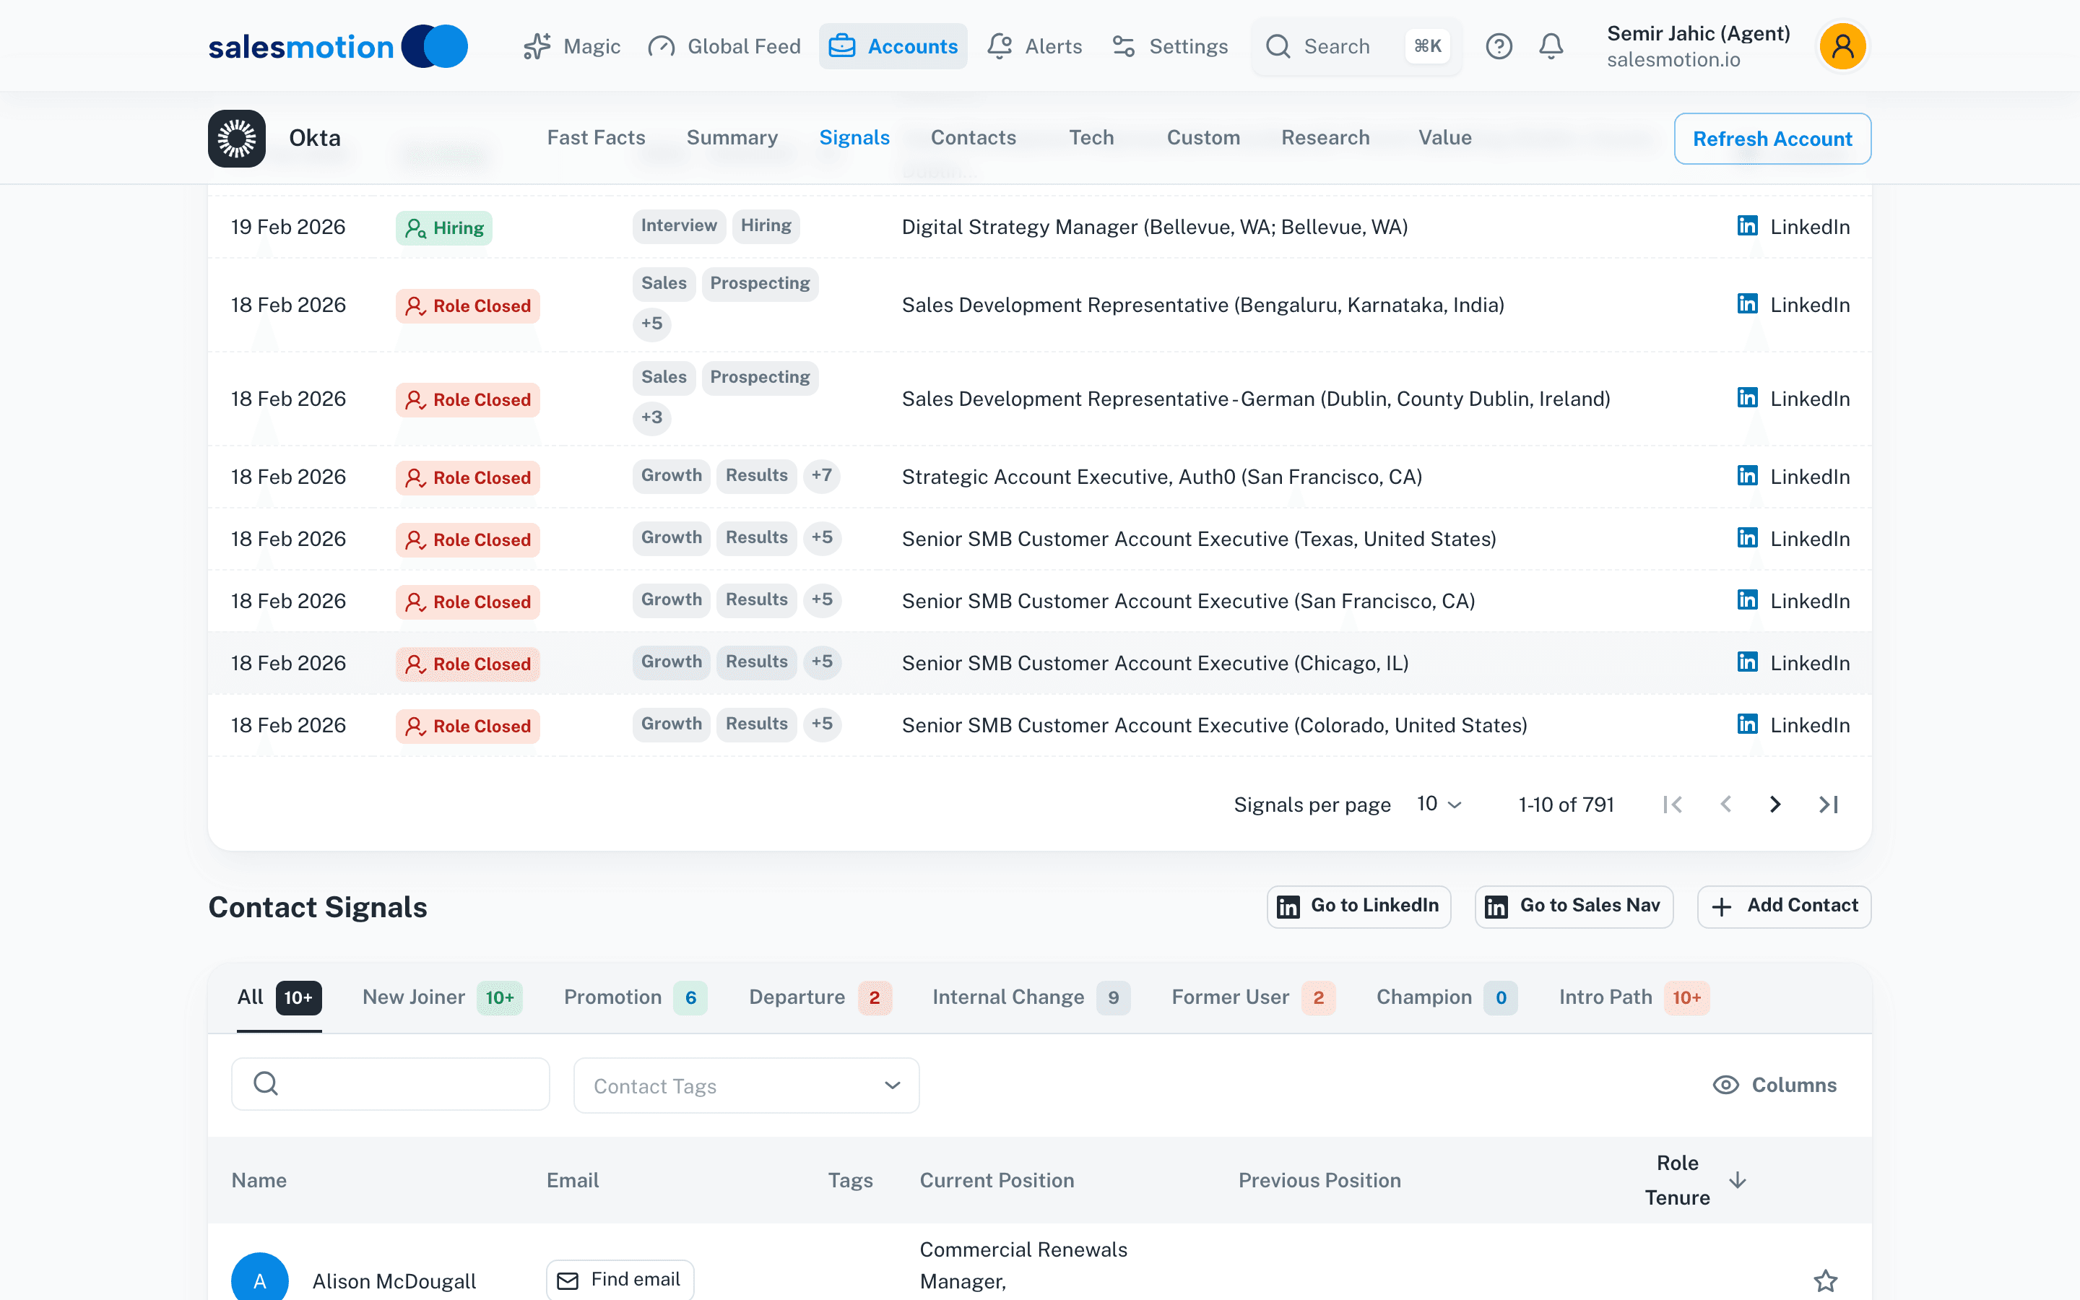Open LinkedIn icon for Bengaluru SDR row
2080x1300 pixels.
pyautogui.click(x=1746, y=303)
